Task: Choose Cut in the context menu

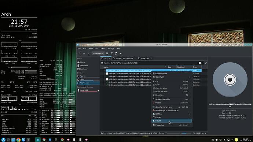Action: 172,81
